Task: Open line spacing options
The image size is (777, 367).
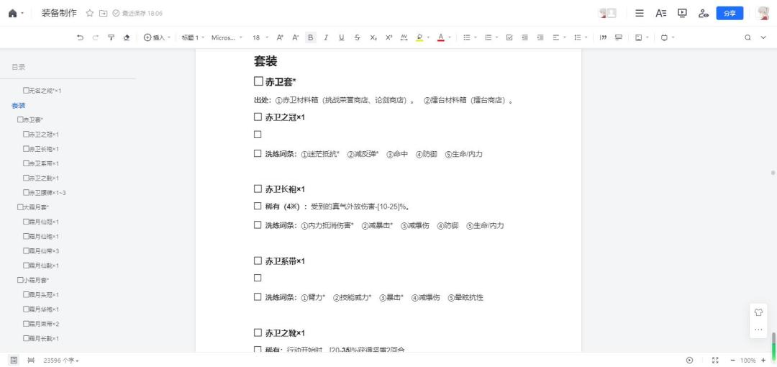Action: click(x=580, y=37)
